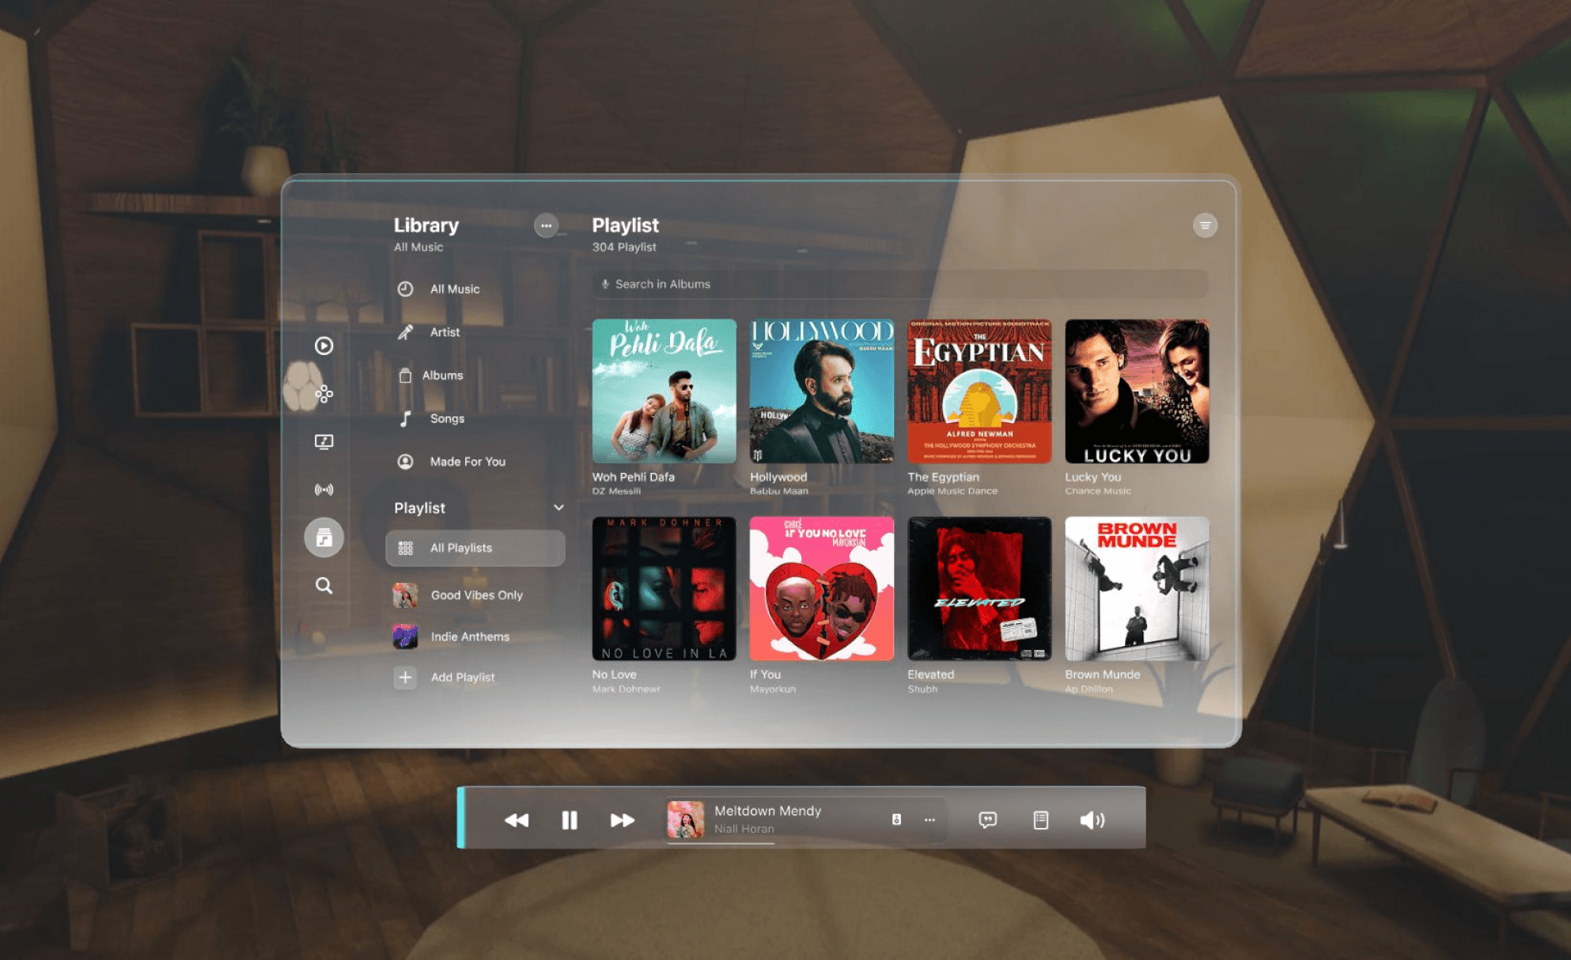Image resolution: width=1571 pixels, height=960 pixels.
Task: Open more options for Meltdown Mendy track
Action: [x=929, y=820]
